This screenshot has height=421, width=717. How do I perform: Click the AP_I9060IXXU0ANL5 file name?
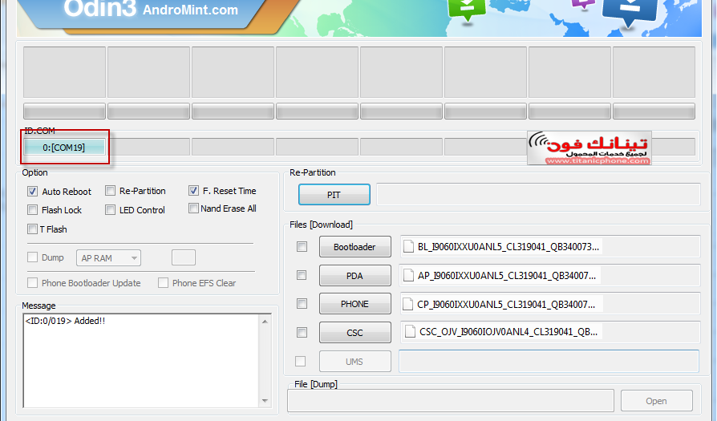(x=507, y=276)
